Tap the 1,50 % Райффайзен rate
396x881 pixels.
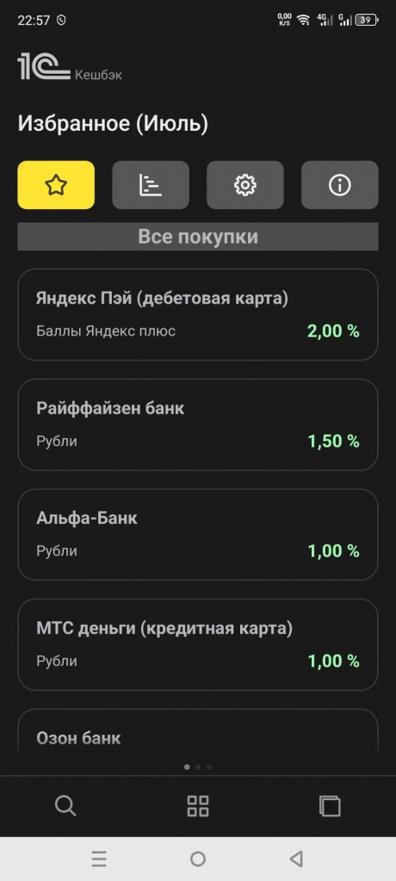tap(333, 441)
